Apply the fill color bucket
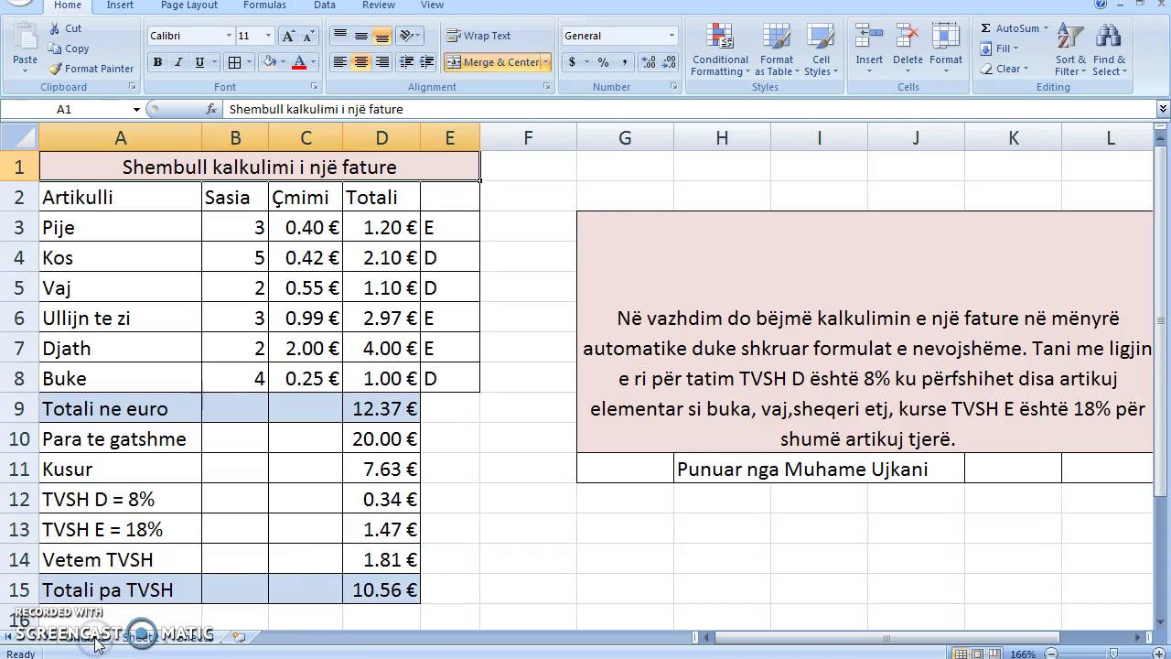Image resolution: width=1171 pixels, height=659 pixels. (269, 62)
